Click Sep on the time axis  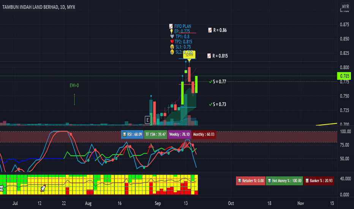click(x=158, y=203)
